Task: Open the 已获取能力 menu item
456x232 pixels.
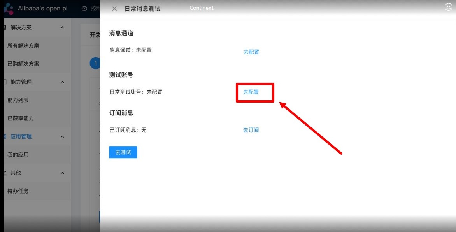Action: click(x=21, y=118)
